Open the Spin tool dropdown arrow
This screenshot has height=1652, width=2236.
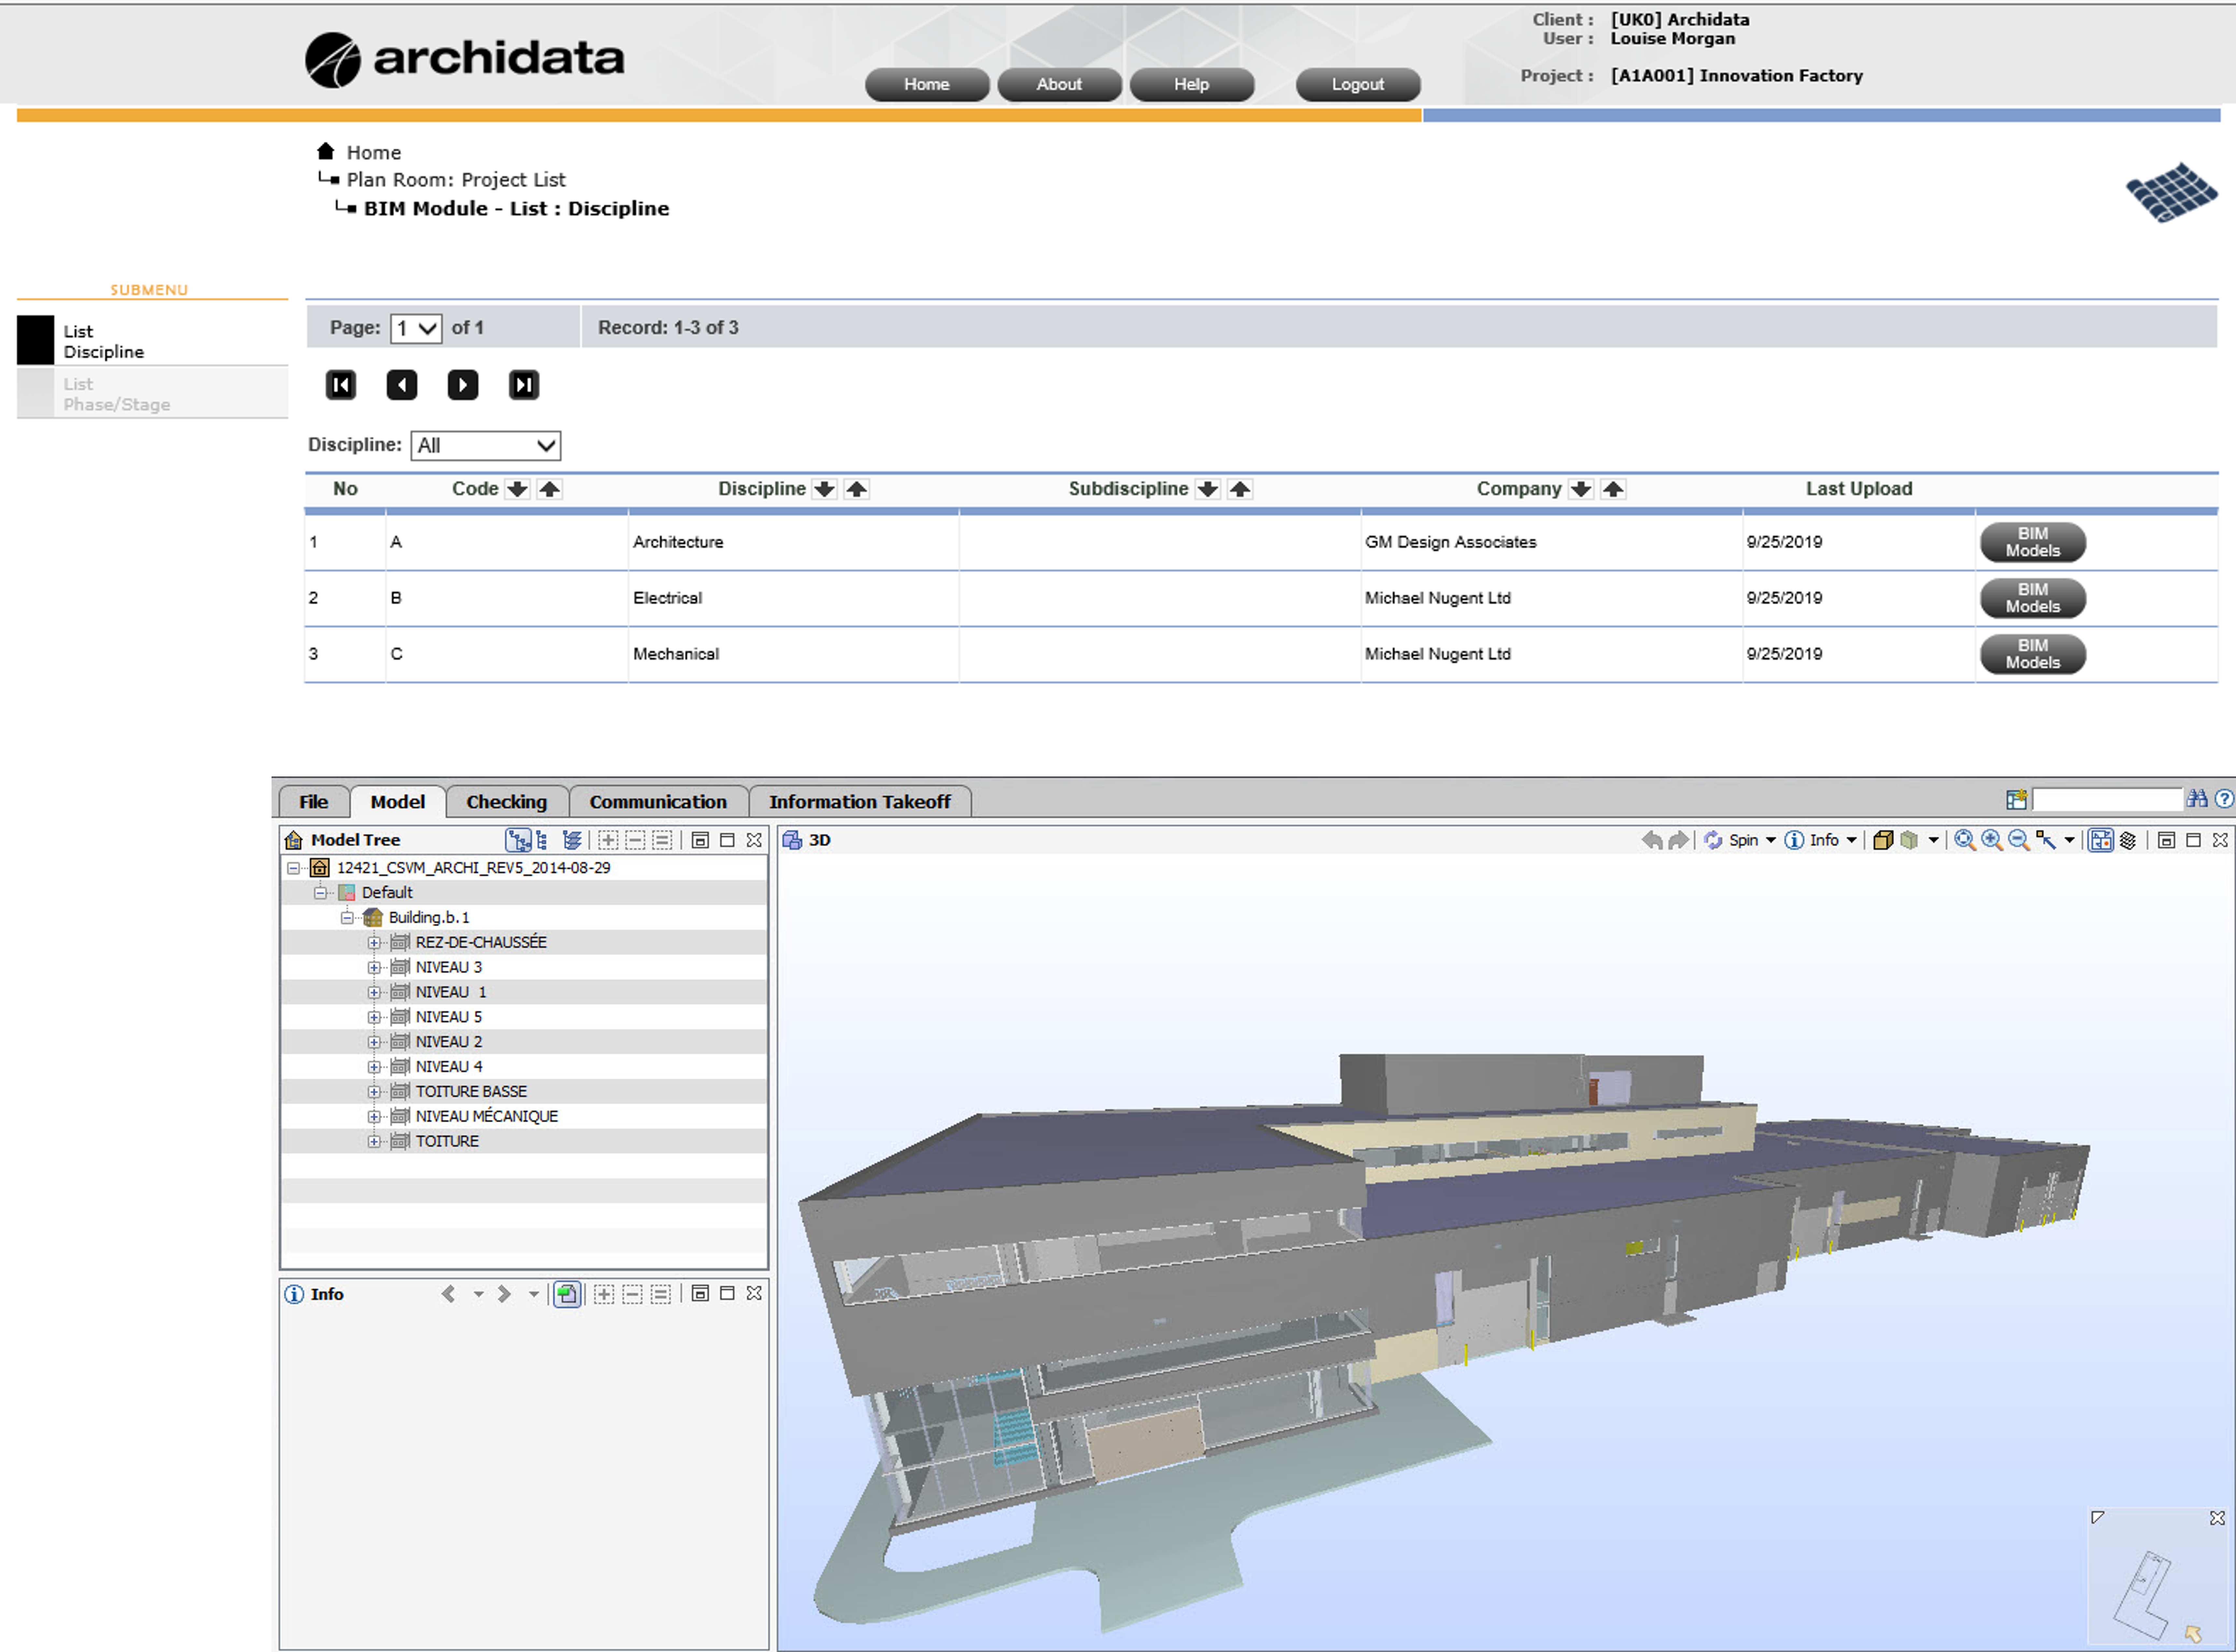[1771, 840]
